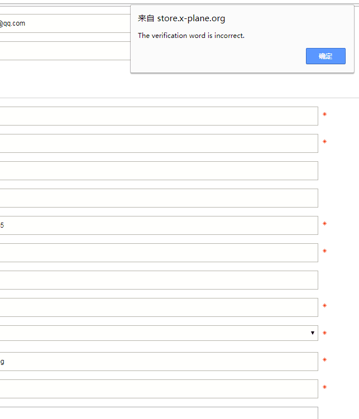
Task: Click the red asterisk beside the field ending in 5
Action: (x=324, y=225)
